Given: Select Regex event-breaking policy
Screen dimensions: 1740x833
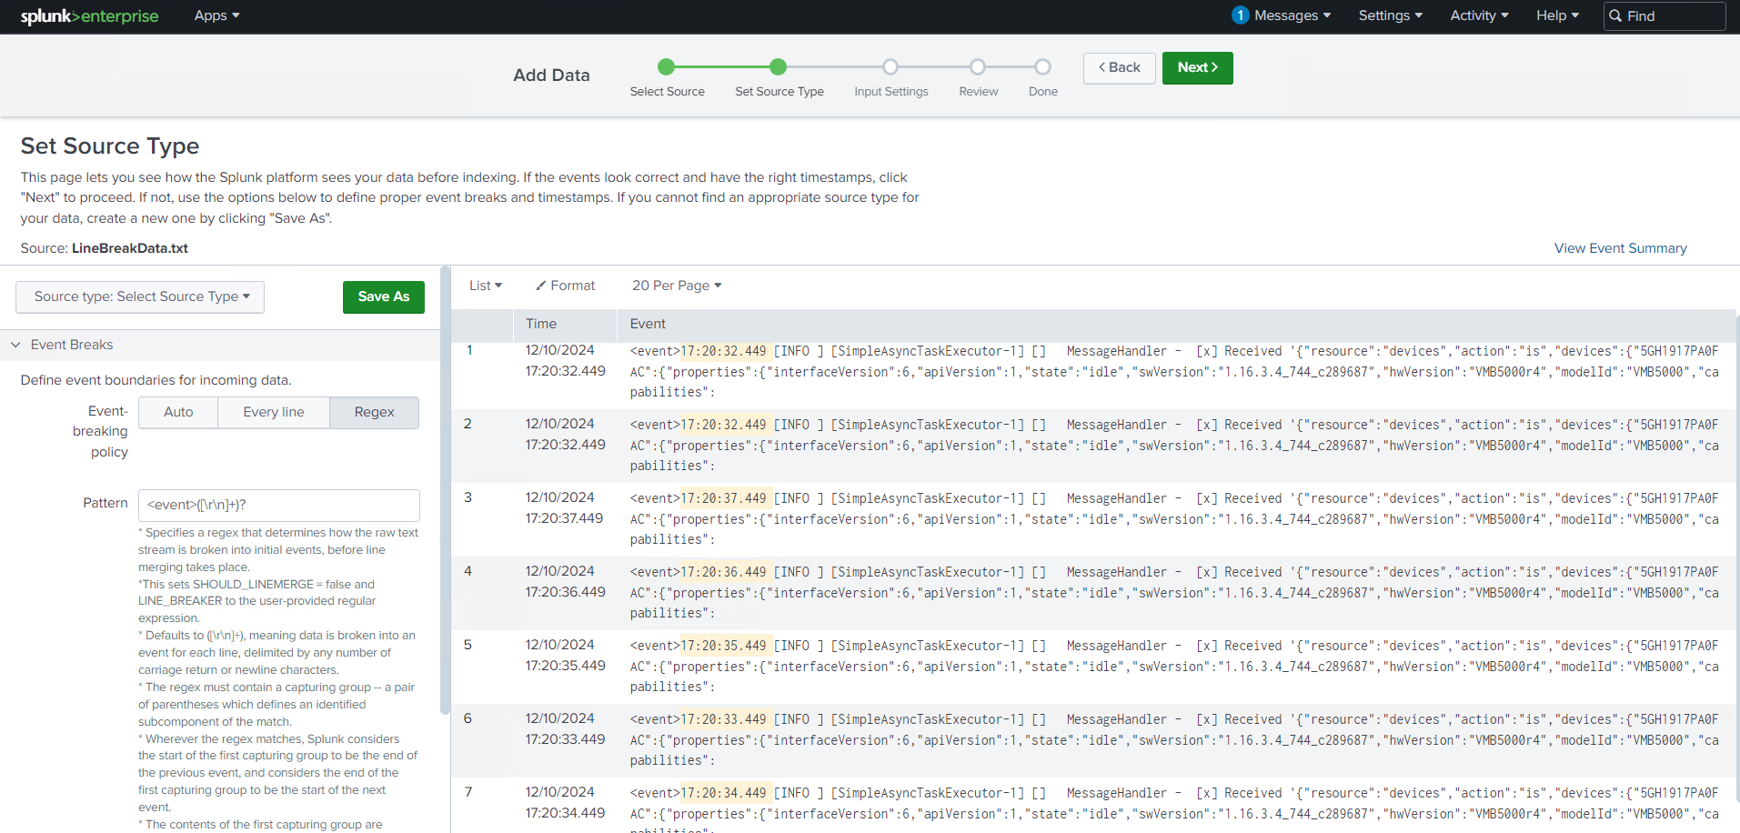Looking at the screenshot, I should click(x=374, y=412).
